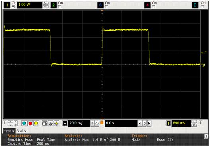210x147 pixels.
Task: Open the Horizontal setup H button
Action: click(65, 123)
